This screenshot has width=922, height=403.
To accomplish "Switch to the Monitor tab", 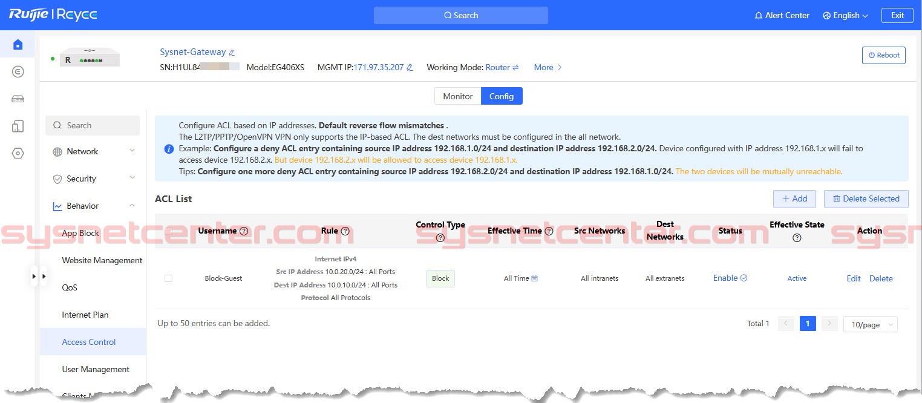I will coord(457,96).
